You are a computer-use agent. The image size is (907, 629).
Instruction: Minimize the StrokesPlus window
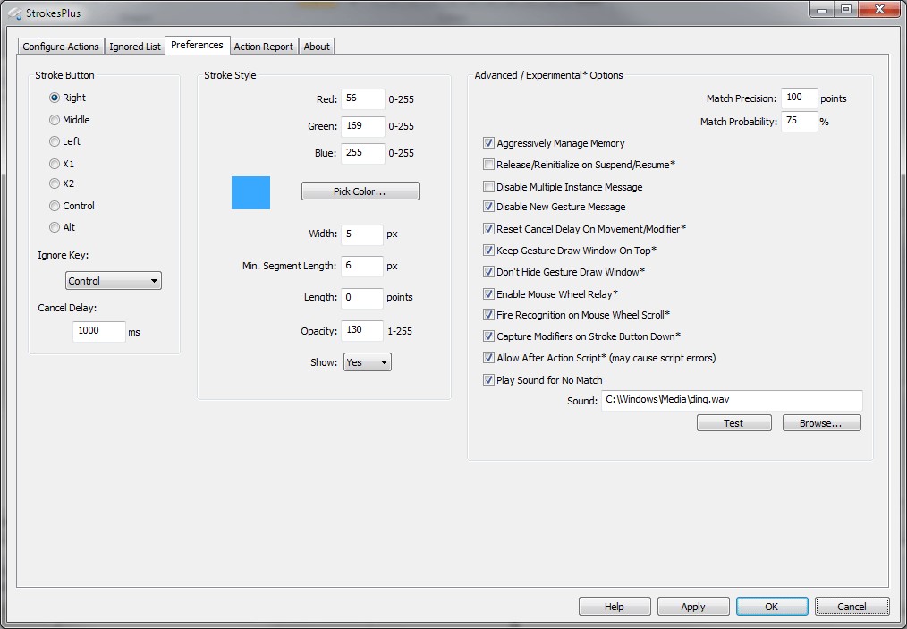(x=821, y=9)
